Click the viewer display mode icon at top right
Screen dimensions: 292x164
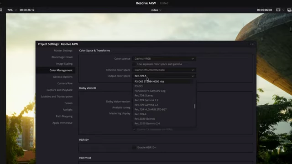(x=278, y=10)
